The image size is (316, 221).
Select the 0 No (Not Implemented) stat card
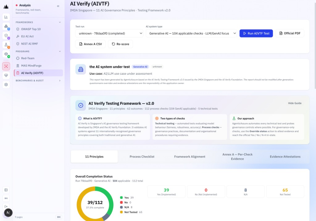pos(206,192)
